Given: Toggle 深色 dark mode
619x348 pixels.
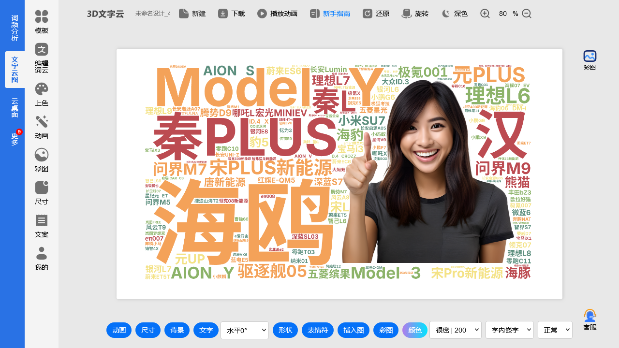Looking at the screenshot, I should tap(455, 14).
